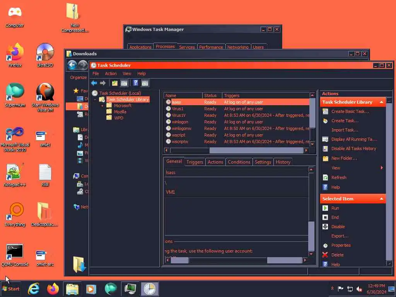
Task: Click the muted volume tray icon
Action: (359, 289)
